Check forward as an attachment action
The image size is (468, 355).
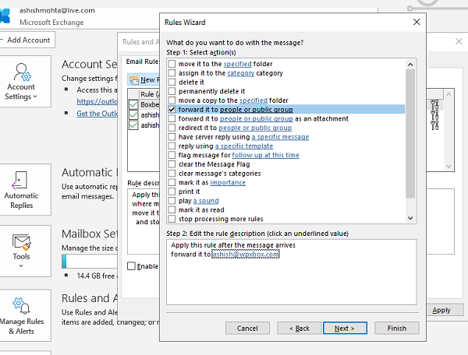pos(172,118)
